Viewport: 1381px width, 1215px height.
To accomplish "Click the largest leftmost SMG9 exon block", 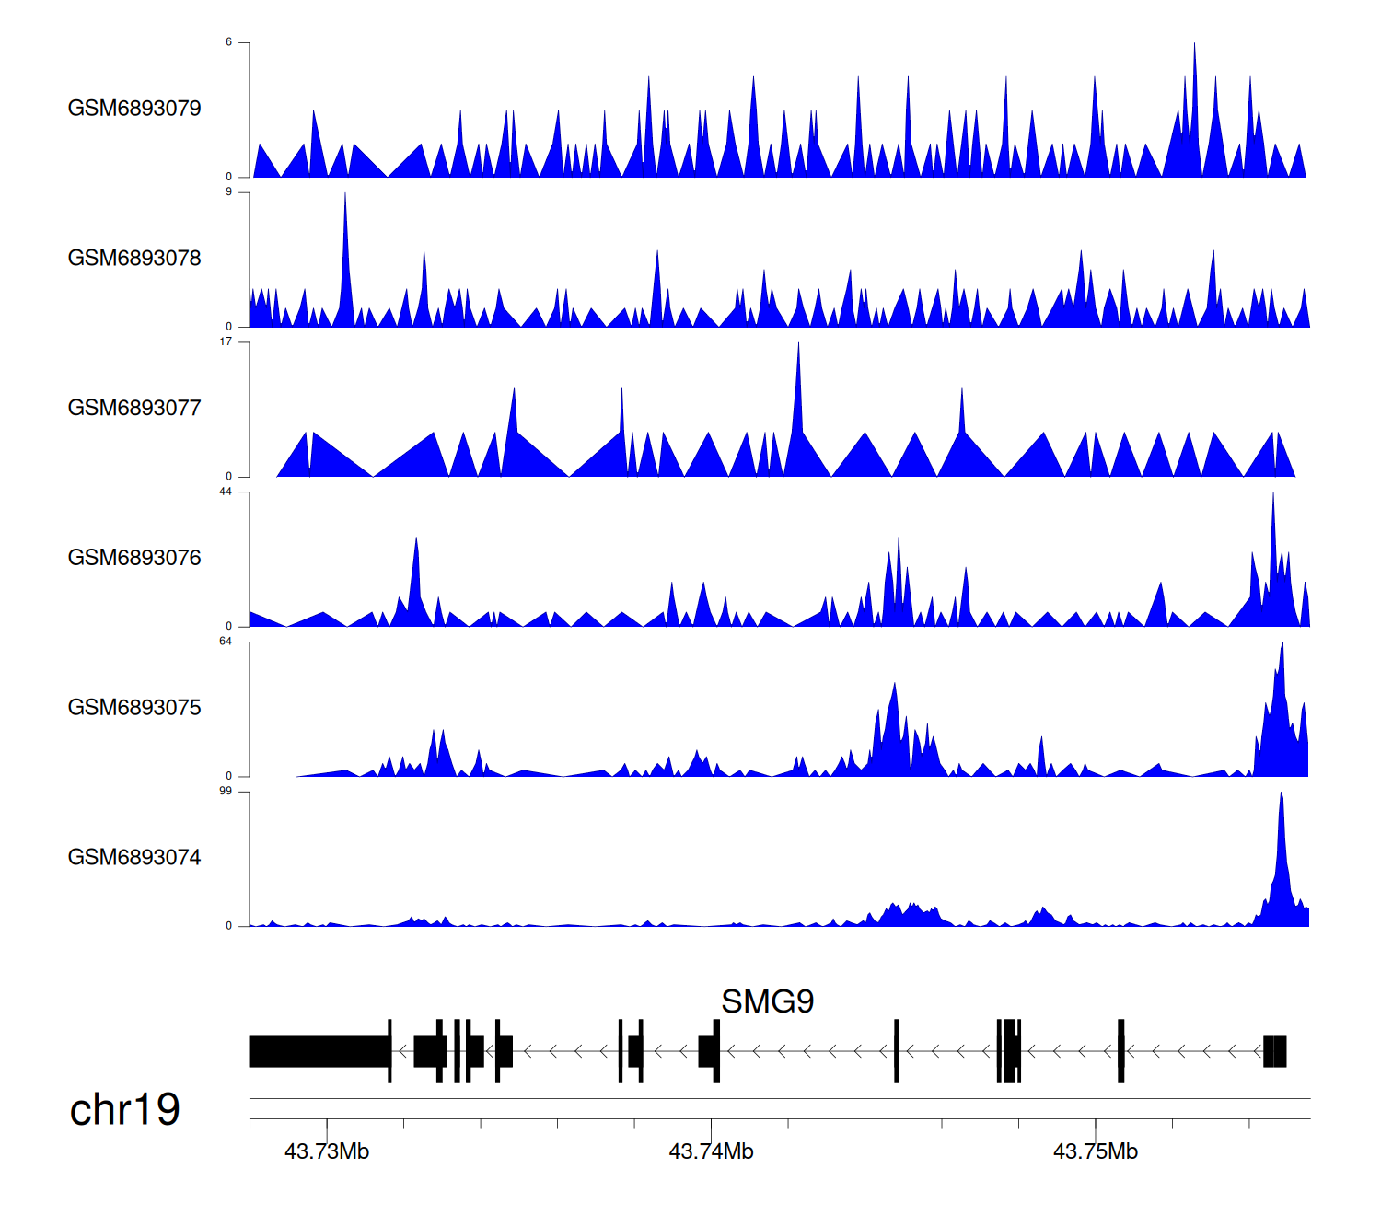I will 319,1051.
